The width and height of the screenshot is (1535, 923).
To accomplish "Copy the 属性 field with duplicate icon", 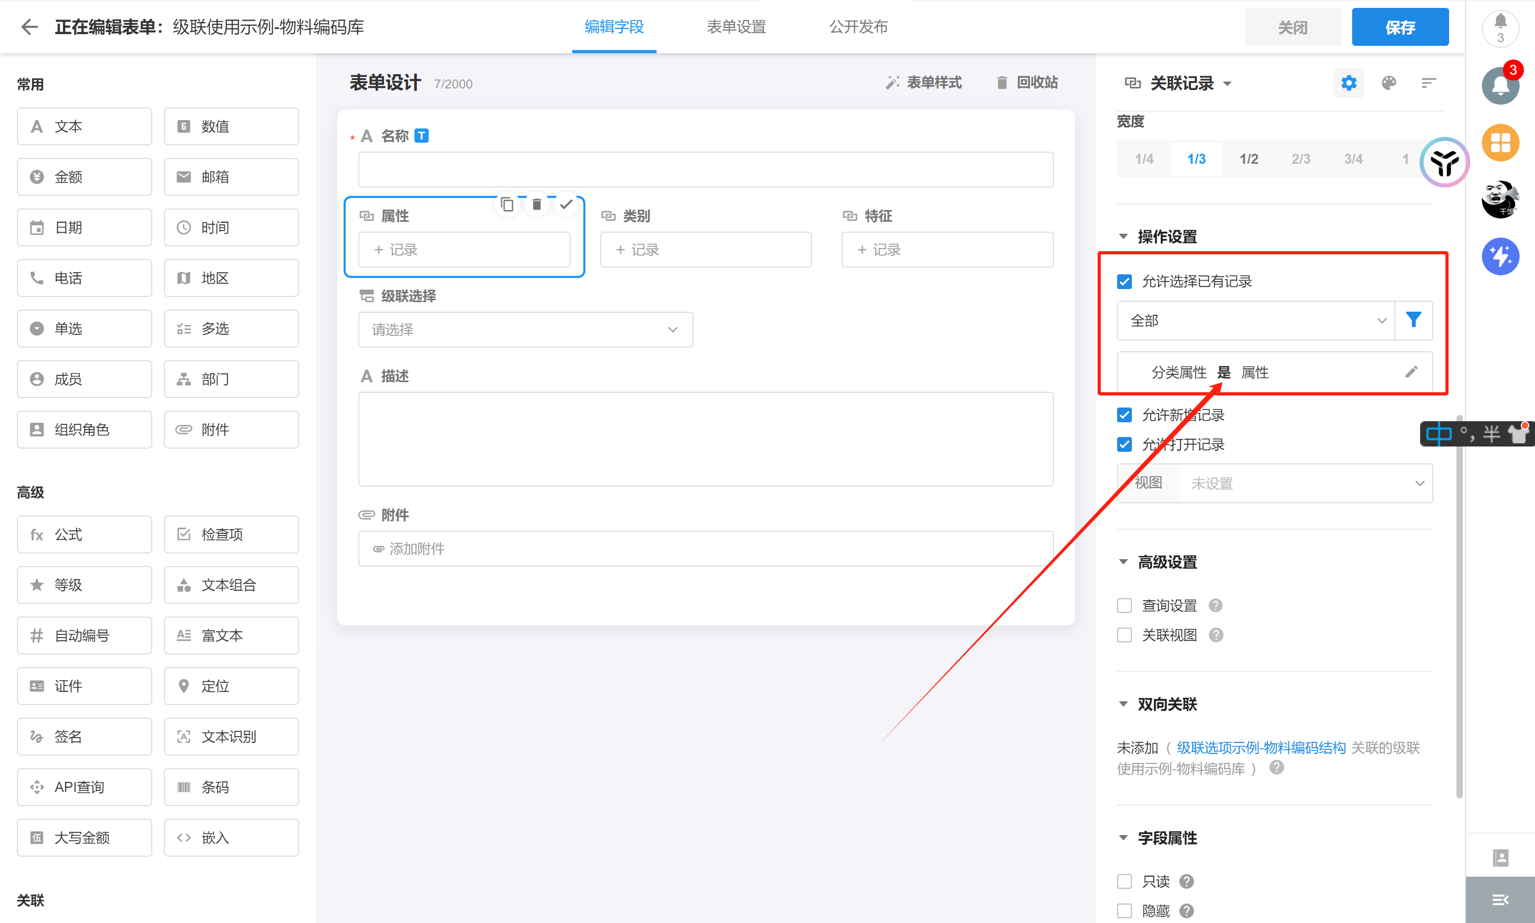I will click(507, 204).
